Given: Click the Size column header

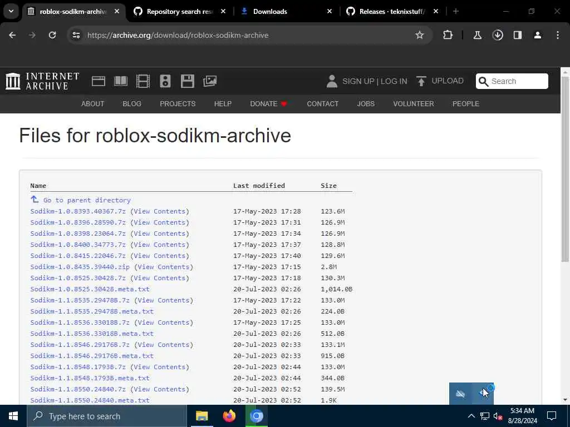Looking at the screenshot, I should pos(328,186).
